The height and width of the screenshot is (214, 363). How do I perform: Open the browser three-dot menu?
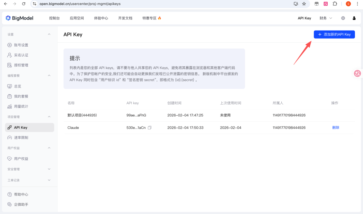[x=357, y=4]
